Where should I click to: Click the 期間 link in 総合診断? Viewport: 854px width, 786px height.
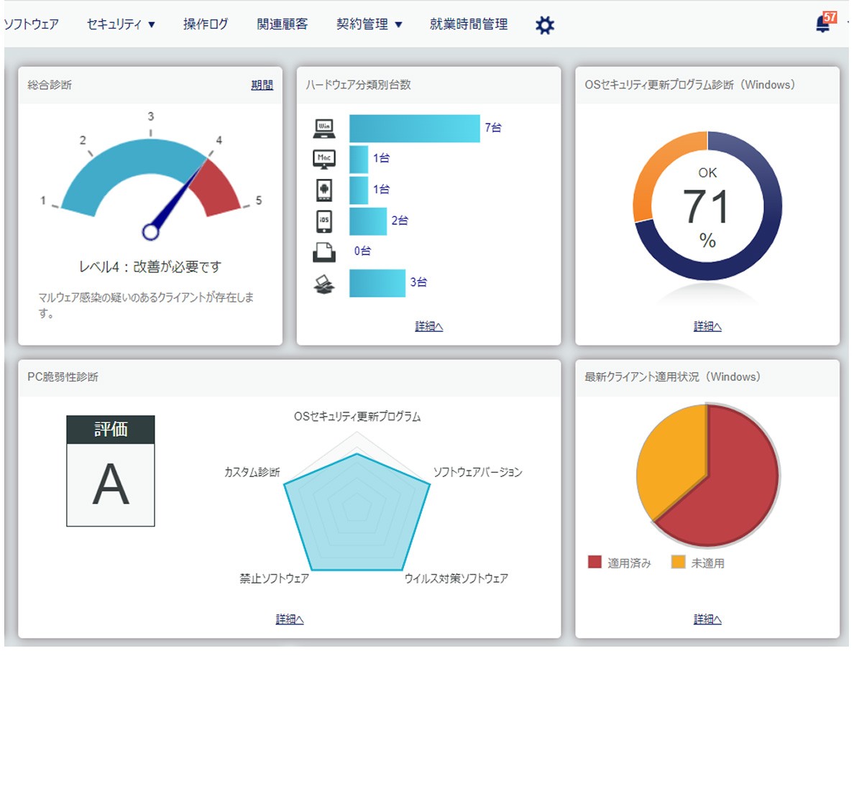pyautogui.click(x=262, y=85)
